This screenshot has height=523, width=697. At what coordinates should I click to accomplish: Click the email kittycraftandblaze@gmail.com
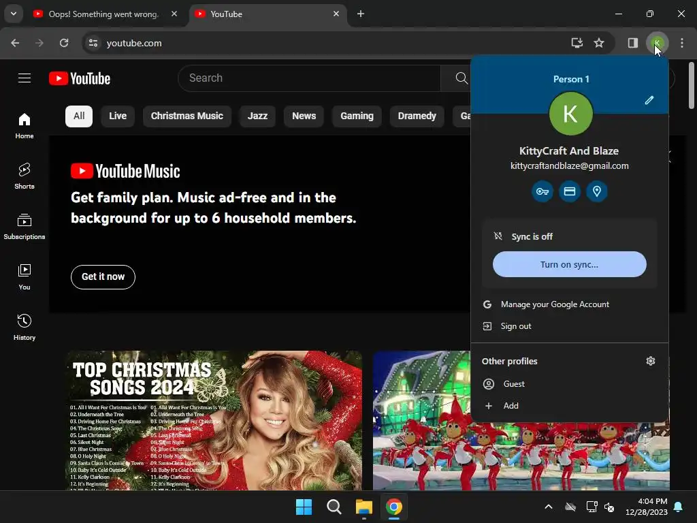tap(570, 166)
